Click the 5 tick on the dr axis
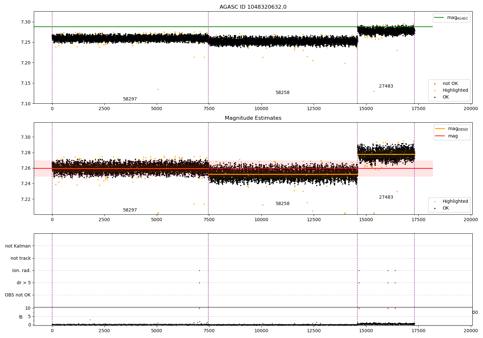Viewport: 483px width, 338px height. (x=29, y=316)
